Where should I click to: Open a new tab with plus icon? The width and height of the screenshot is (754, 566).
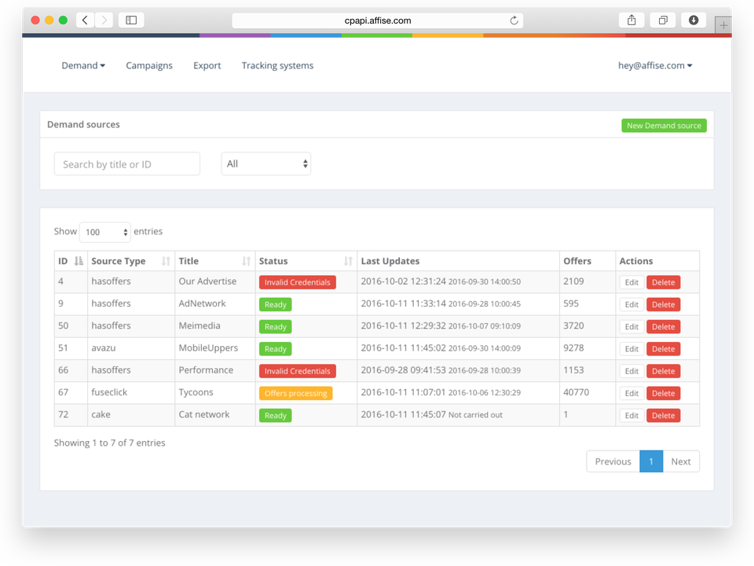point(723,25)
